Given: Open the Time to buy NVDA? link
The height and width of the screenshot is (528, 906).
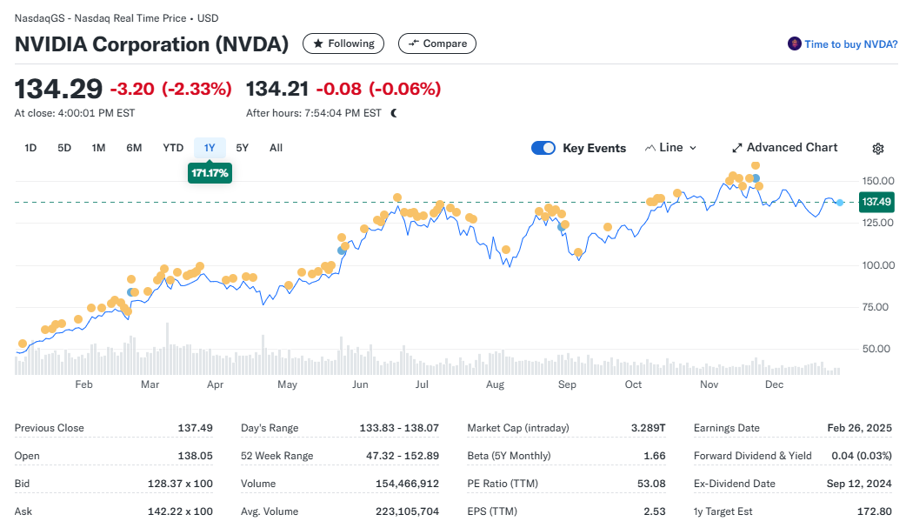Looking at the screenshot, I should (x=851, y=44).
